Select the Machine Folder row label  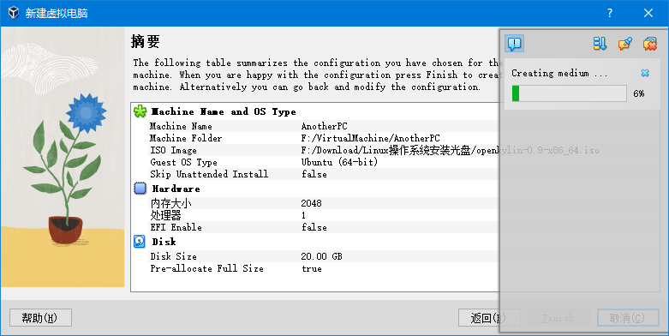tap(186, 138)
